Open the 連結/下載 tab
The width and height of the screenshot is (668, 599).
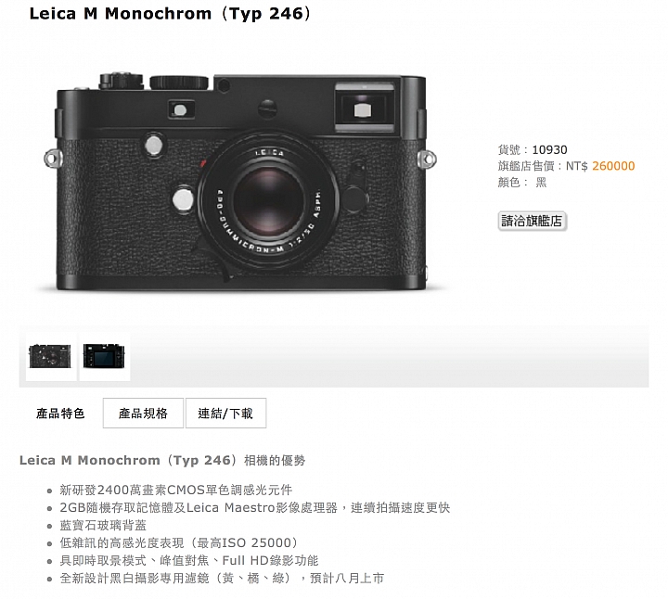point(225,414)
